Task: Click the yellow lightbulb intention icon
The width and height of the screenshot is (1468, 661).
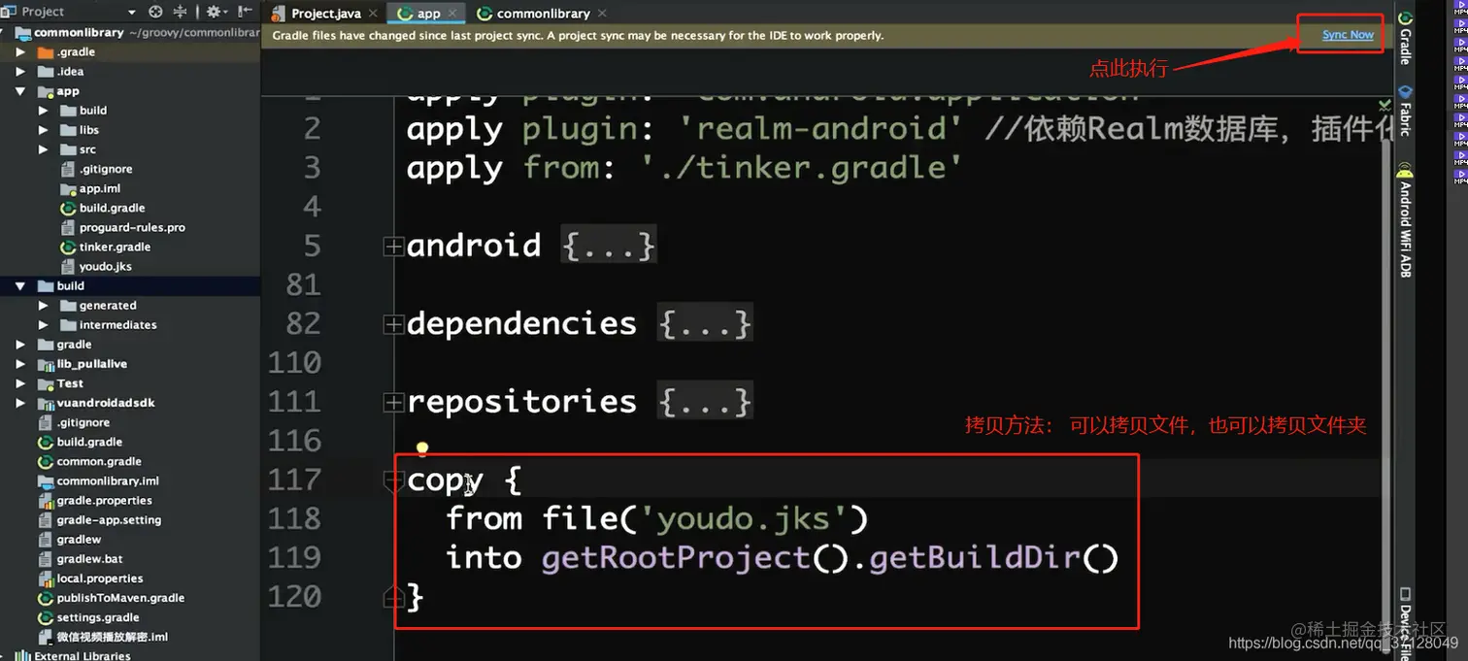Action: click(422, 448)
